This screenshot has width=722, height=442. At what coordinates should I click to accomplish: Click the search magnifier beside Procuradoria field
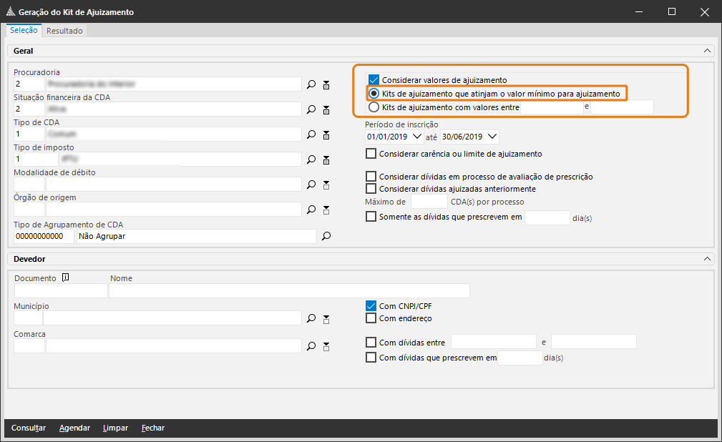pyautogui.click(x=311, y=84)
